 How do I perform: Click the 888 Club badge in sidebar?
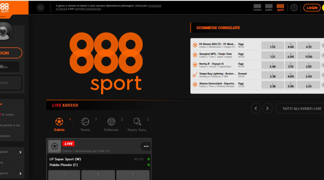[x=9, y=67]
